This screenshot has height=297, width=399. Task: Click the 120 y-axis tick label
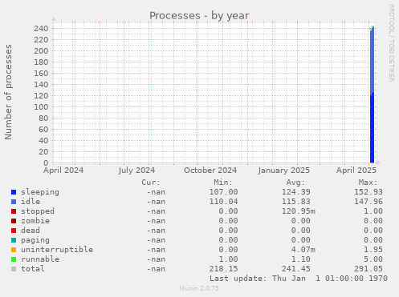(x=41, y=96)
